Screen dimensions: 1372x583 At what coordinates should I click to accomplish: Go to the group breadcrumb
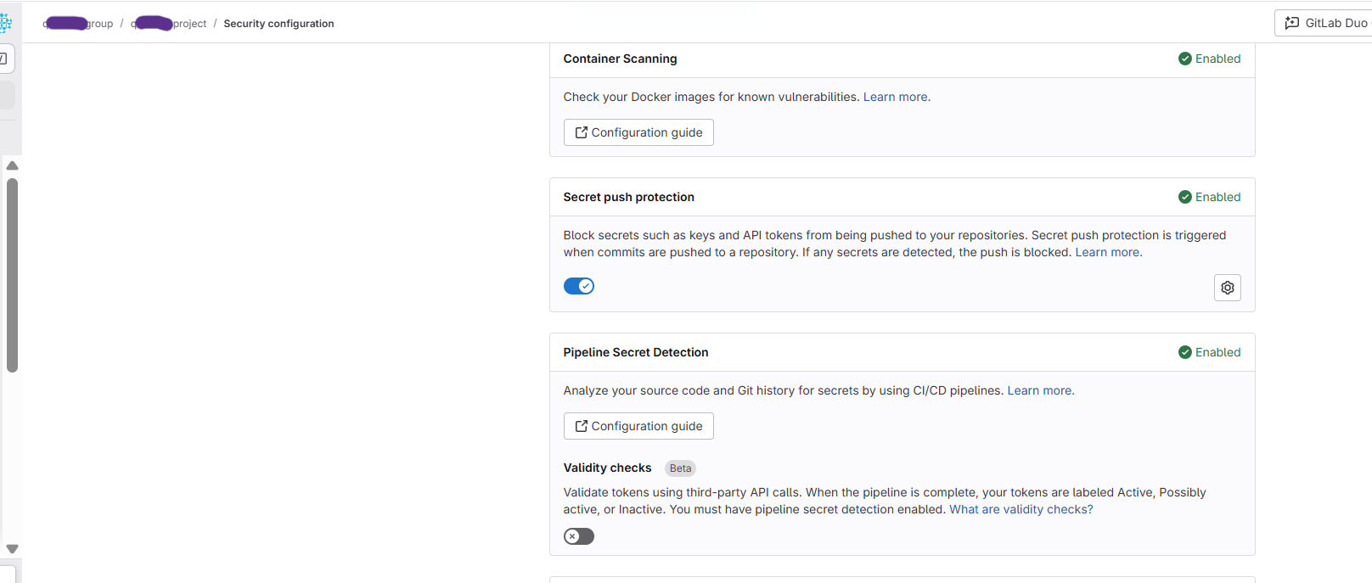tap(79, 24)
